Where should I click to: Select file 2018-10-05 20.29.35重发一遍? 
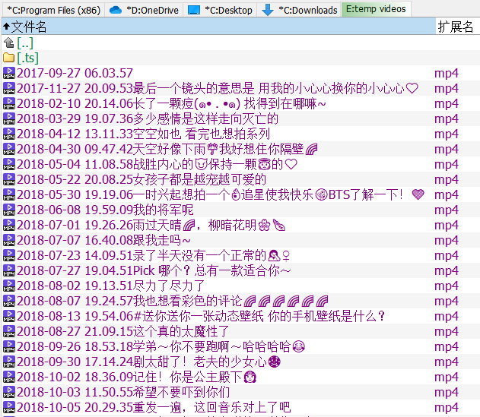coord(154,408)
